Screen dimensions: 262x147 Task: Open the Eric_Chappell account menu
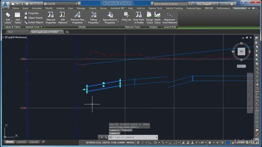tap(204, 4)
